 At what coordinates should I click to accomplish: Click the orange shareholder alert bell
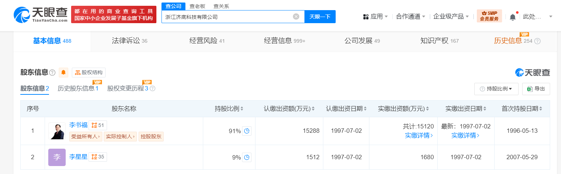point(64,72)
